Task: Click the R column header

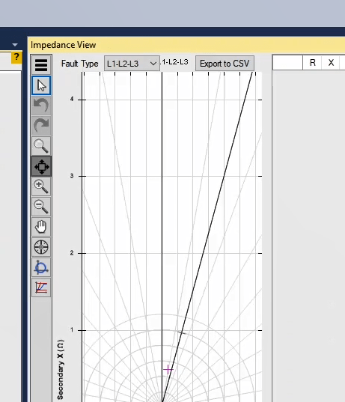Action: coord(313,63)
